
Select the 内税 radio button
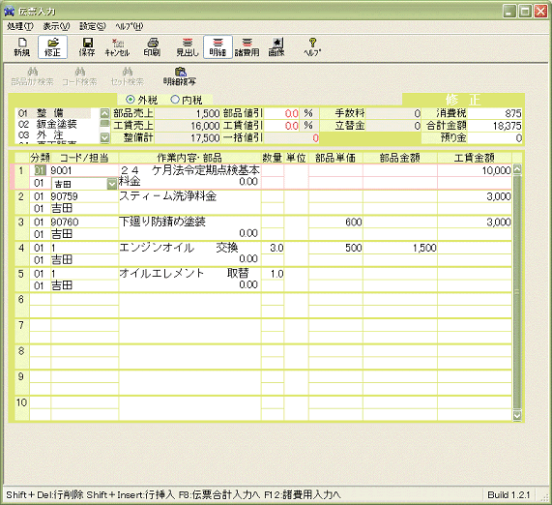175,100
